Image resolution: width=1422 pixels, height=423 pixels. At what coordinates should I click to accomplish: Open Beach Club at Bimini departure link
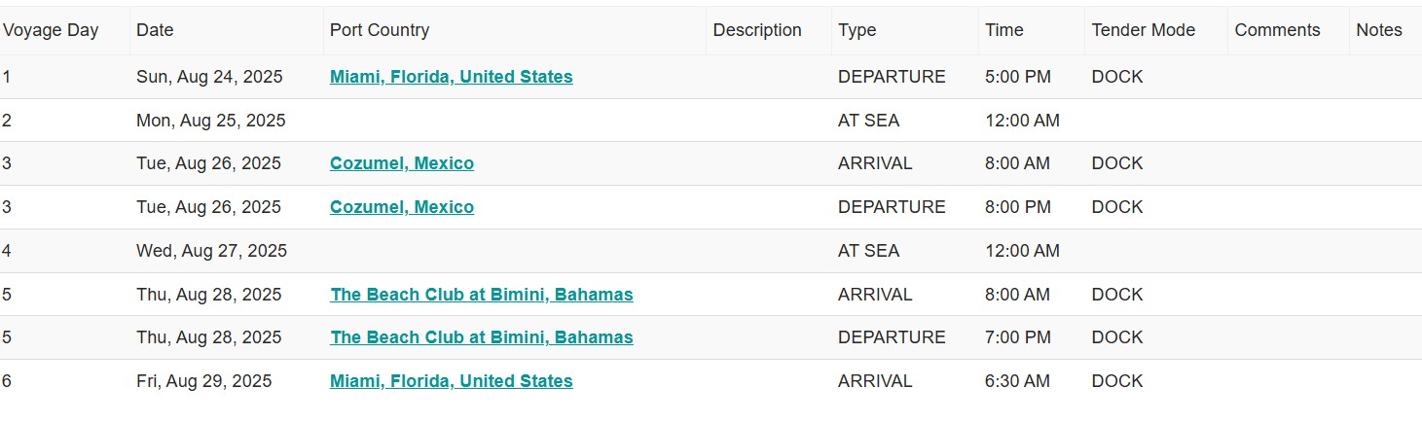tap(482, 337)
